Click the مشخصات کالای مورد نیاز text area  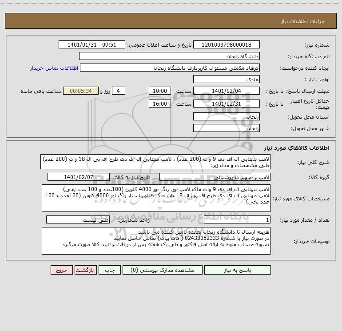[x=156, y=198]
